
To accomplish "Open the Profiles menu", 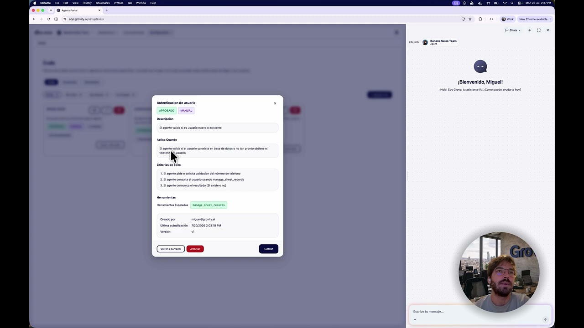I will (119, 3).
